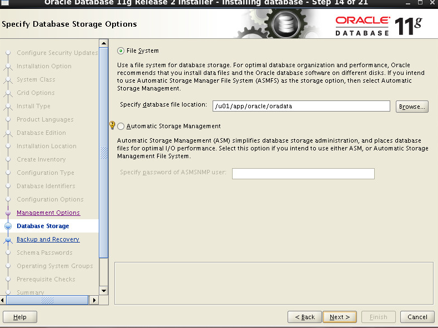Click the Schema Passwords step
The height and width of the screenshot is (328, 438).
click(x=45, y=253)
